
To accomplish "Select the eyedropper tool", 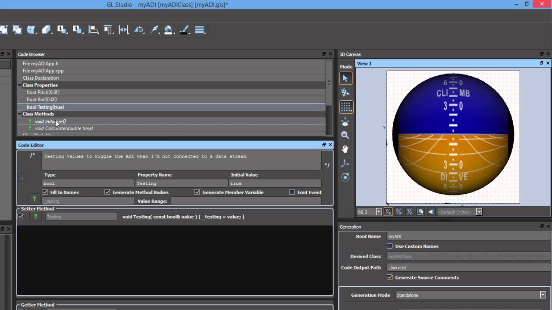I will (x=154, y=30).
